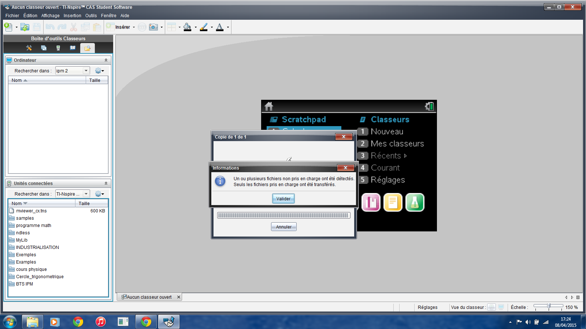This screenshot has width=586, height=329.
Task: Select the Document Tools wrench tab
Action: point(29,48)
